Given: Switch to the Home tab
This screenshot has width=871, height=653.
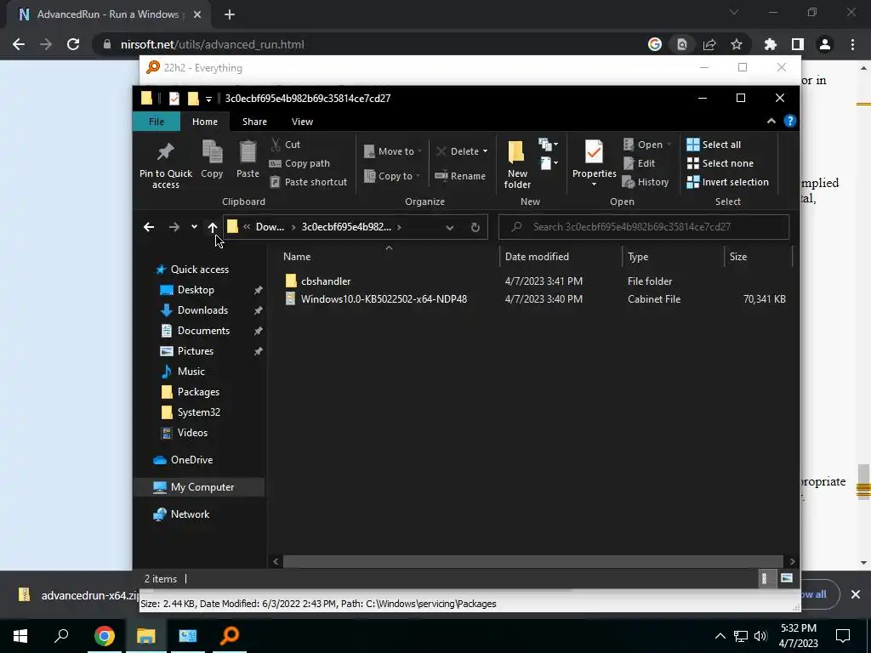Looking at the screenshot, I should click(x=205, y=122).
